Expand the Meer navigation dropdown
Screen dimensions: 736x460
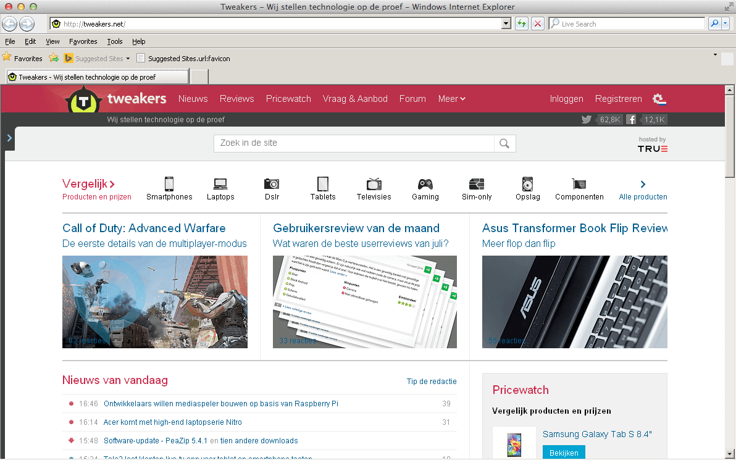(451, 99)
